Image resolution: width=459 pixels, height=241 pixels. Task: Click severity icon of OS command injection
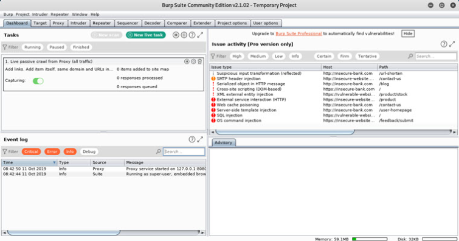pos(213,120)
